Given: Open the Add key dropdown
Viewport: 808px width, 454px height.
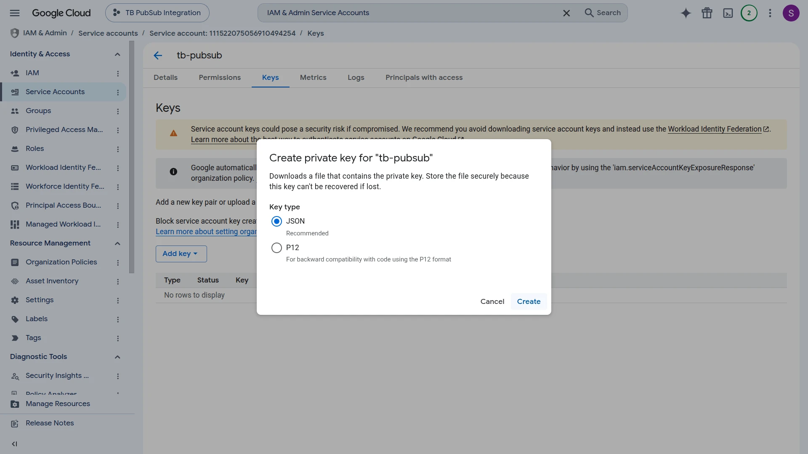Looking at the screenshot, I should pos(181,254).
